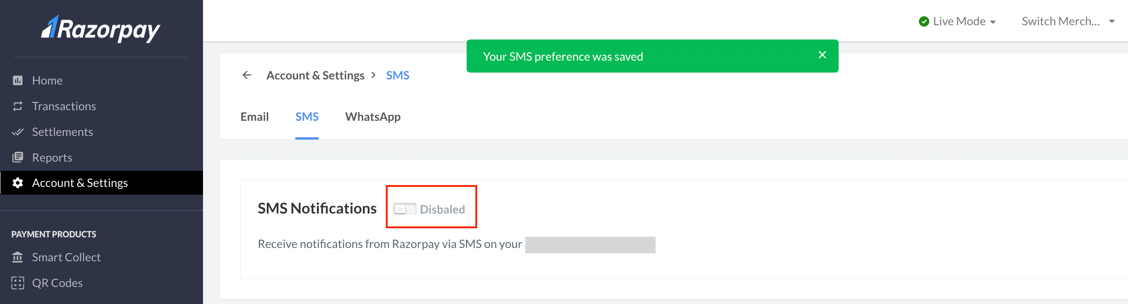The width and height of the screenshot is (1128, 304).
Task: Toggle the SMS Notifications switch
Action: coord(405,209)
